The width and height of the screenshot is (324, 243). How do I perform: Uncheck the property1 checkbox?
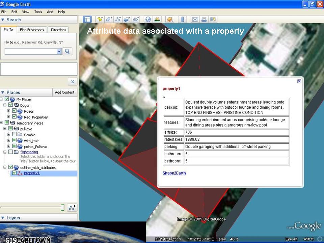click(x=14, y=173)
